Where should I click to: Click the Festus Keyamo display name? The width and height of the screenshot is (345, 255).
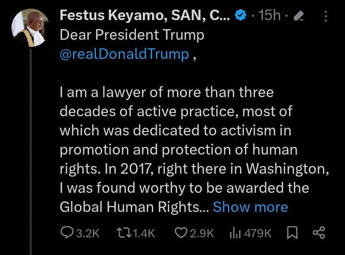pos(145,15)
